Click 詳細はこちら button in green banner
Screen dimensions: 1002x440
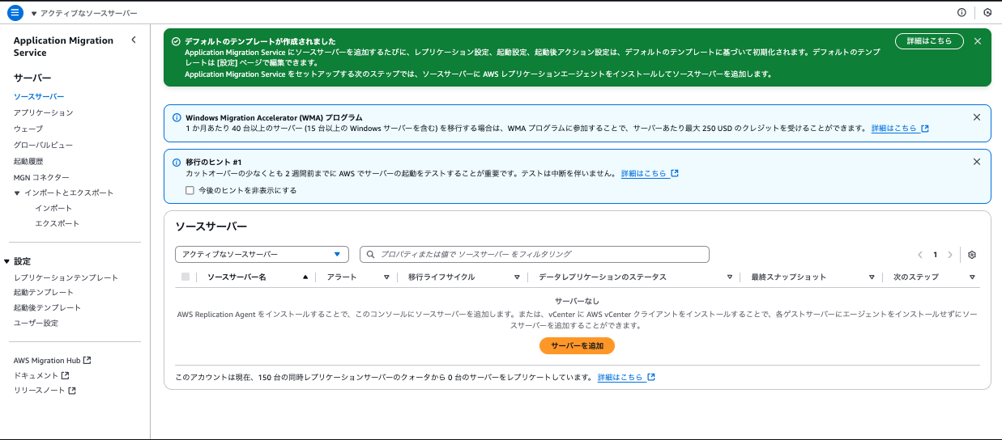tap(929, 41)
